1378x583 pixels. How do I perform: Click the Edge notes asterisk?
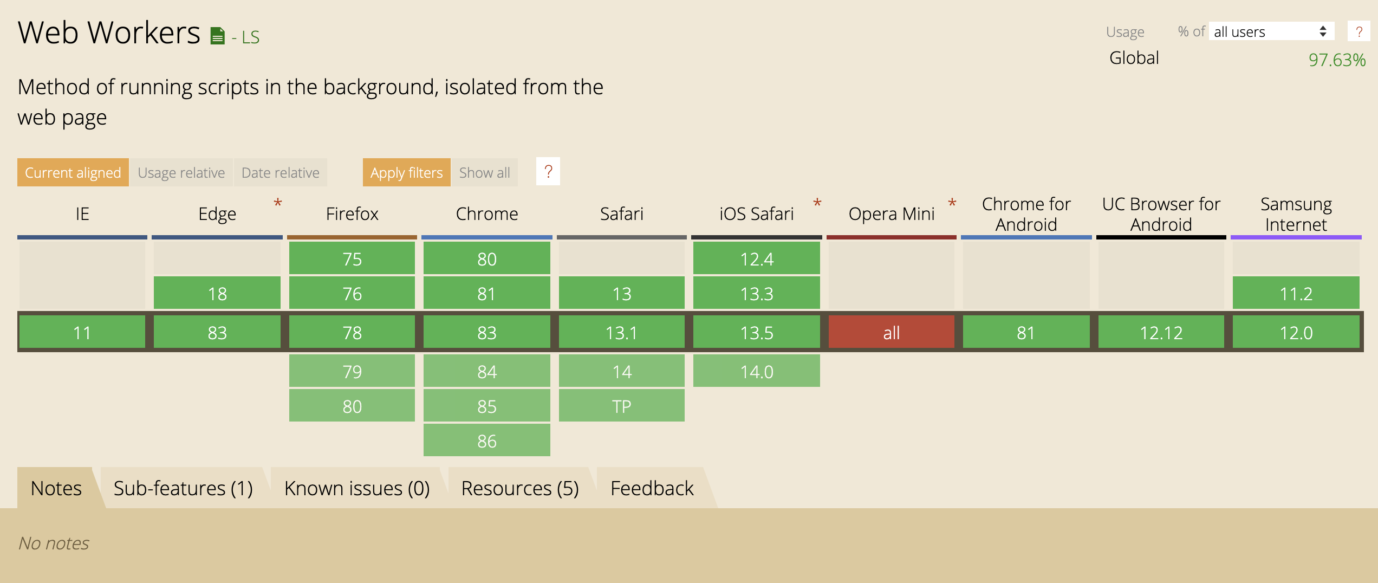click(277, 204)
